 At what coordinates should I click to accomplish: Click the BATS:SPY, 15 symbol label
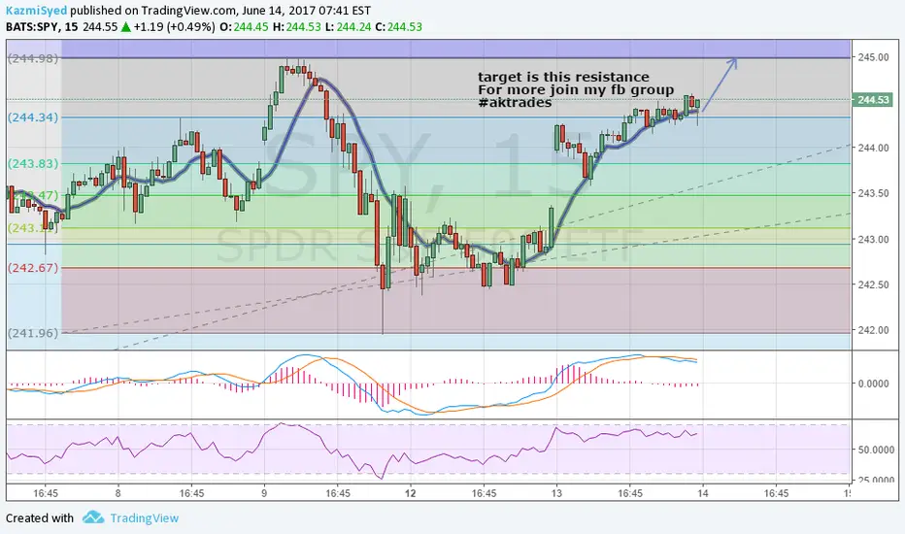point(42,26)
